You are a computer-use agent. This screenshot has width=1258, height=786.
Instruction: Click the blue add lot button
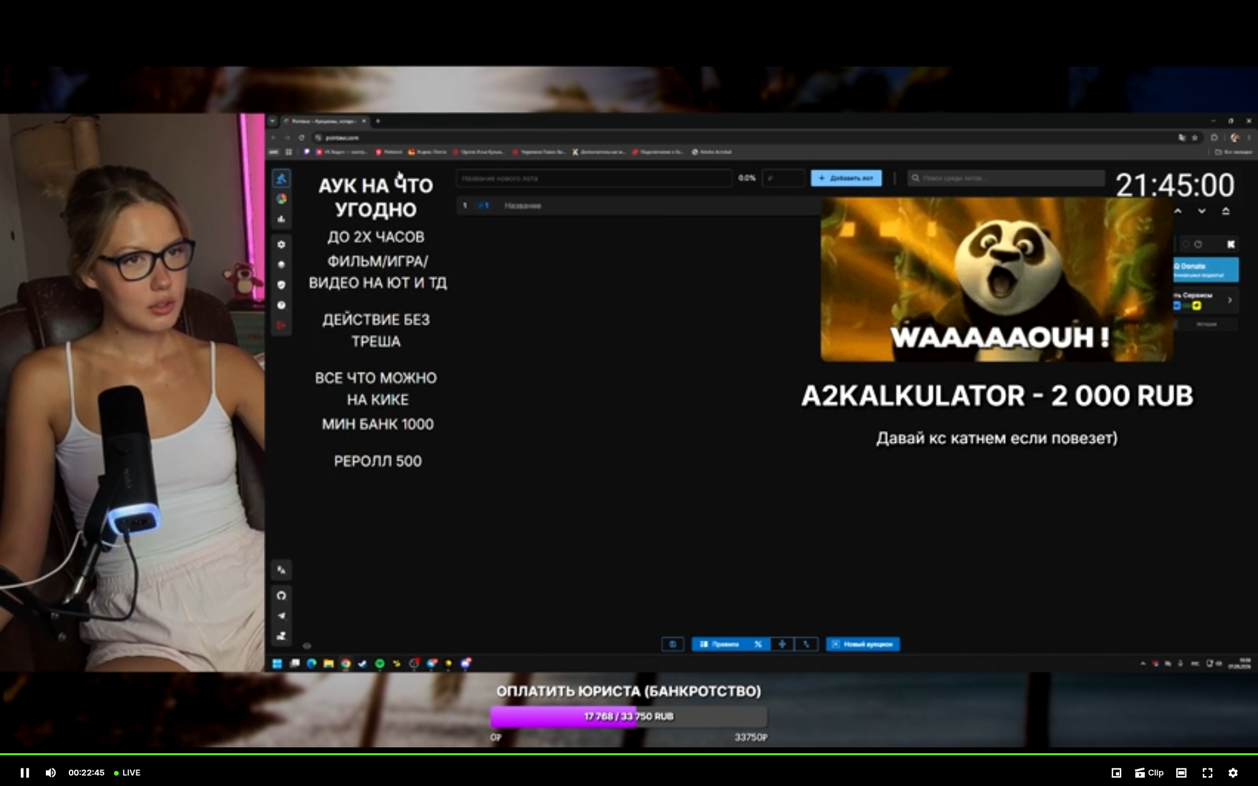[x=846, y=178]
